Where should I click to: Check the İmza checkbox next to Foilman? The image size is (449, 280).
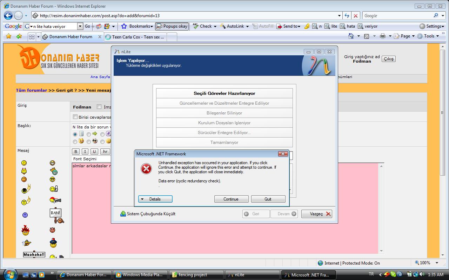pyautogui.click(x=99, y=107)
